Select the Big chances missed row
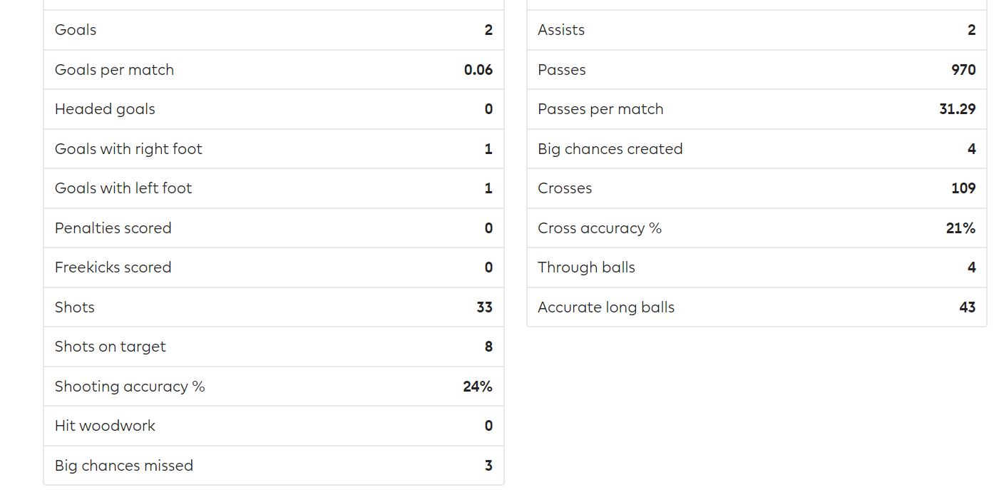The height and width of the screenshot is (490, 994). [274, 466]
